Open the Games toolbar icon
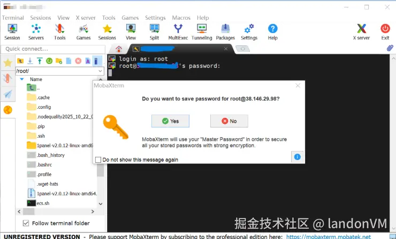Viewport: 396px width, 239px height. coord(83,32)
